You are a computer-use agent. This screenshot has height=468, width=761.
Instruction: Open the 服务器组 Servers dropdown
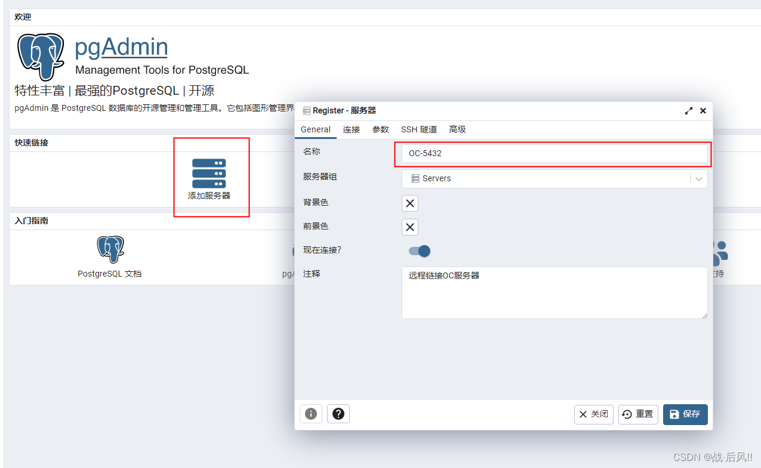554,179
